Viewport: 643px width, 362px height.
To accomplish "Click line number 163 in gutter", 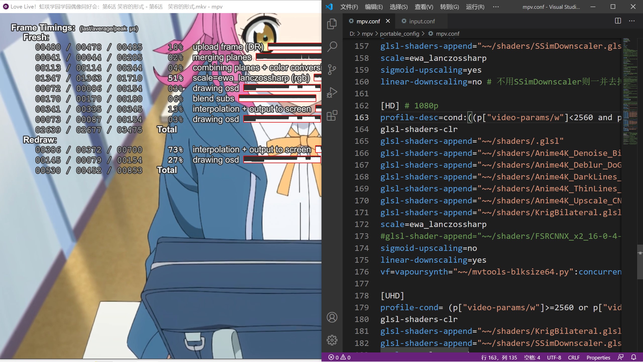I will [x=361, y=117].
